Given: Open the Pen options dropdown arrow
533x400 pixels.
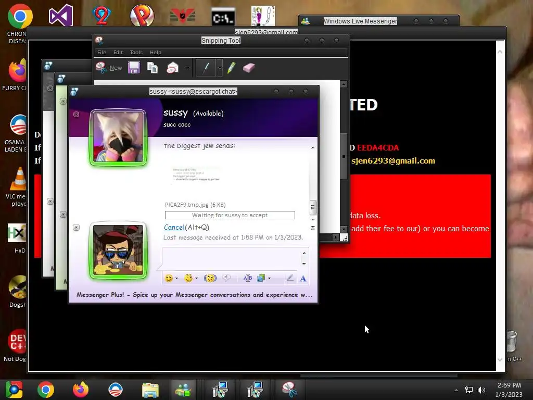Looking at the screenshot, I should tap(220, 68).
